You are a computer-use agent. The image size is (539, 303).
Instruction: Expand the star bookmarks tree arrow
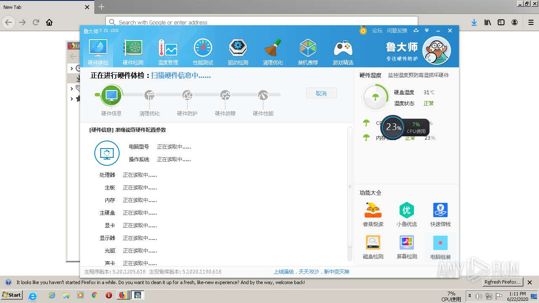(x=72, y=98)
